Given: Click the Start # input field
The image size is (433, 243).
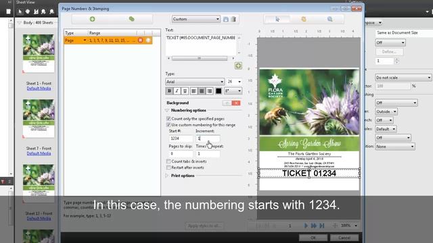Looking at the screenshot, I should 181,138.
